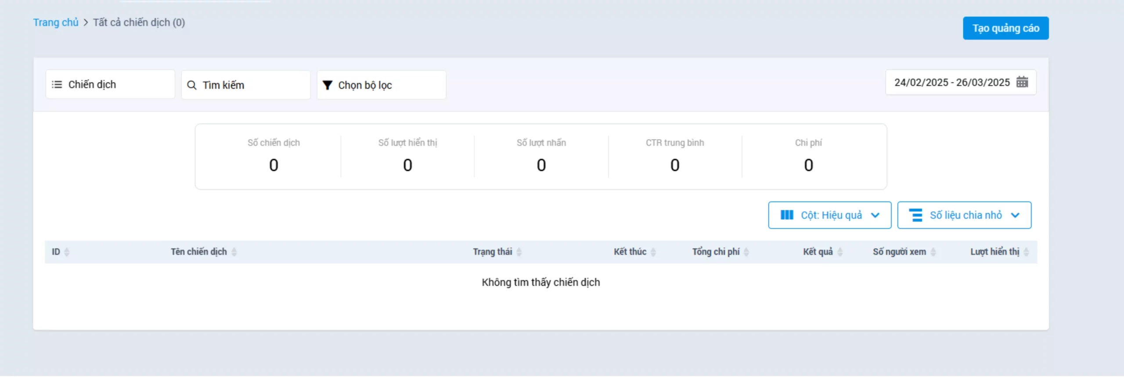
Task: Sort table by Tổng chi phí arrows
Action: (x=746, y=252)
